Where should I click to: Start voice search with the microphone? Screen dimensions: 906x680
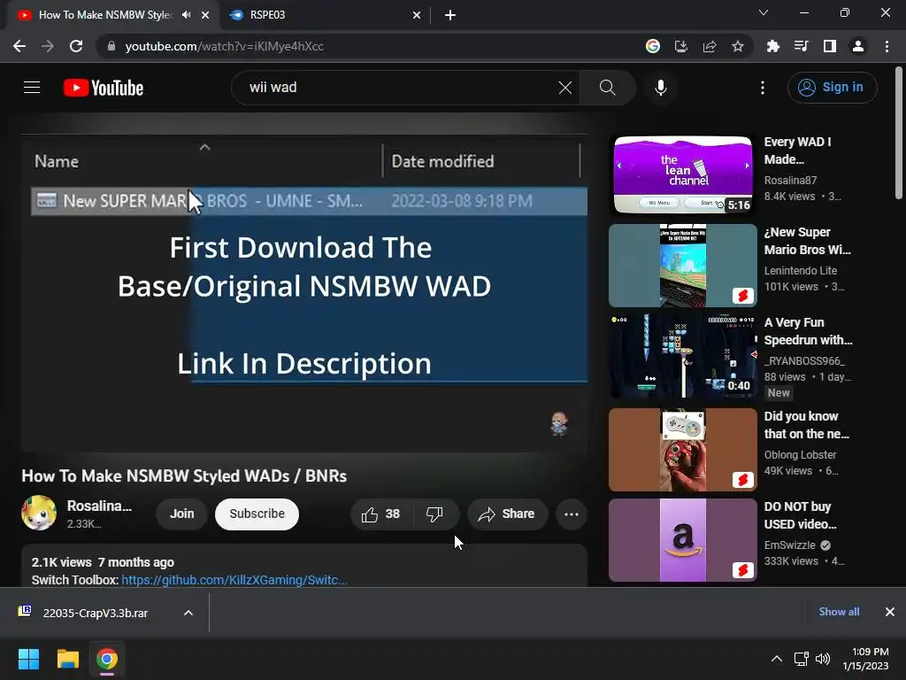[x=660, y=88]
